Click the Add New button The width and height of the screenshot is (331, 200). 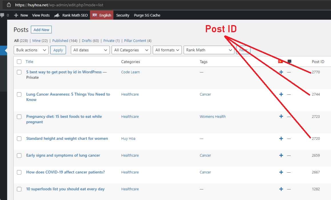41,29
